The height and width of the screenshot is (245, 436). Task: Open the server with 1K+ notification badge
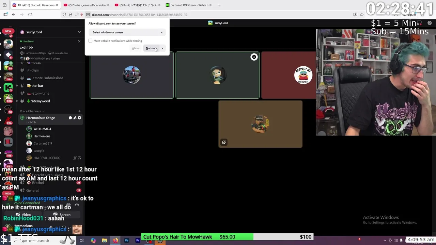coord(8,76)
